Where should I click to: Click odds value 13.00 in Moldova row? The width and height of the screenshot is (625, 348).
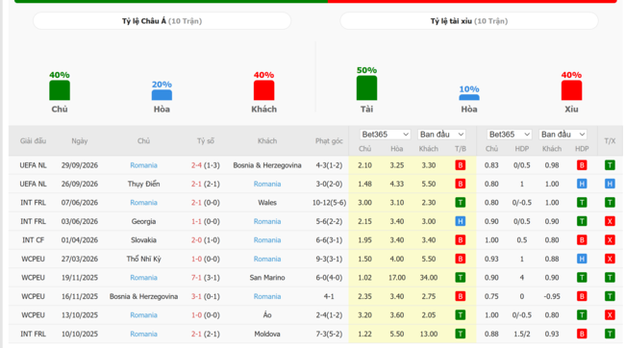click(429, 334)
